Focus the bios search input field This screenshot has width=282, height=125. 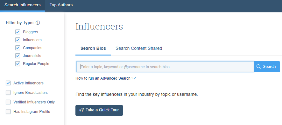(165, 67)
